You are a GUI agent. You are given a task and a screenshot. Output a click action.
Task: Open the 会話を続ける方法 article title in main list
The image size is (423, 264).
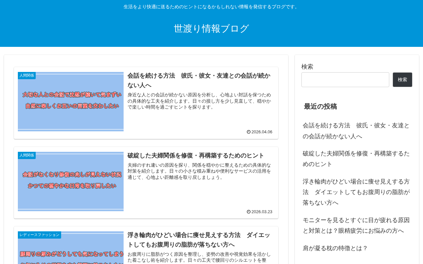[x=199, y=81]
